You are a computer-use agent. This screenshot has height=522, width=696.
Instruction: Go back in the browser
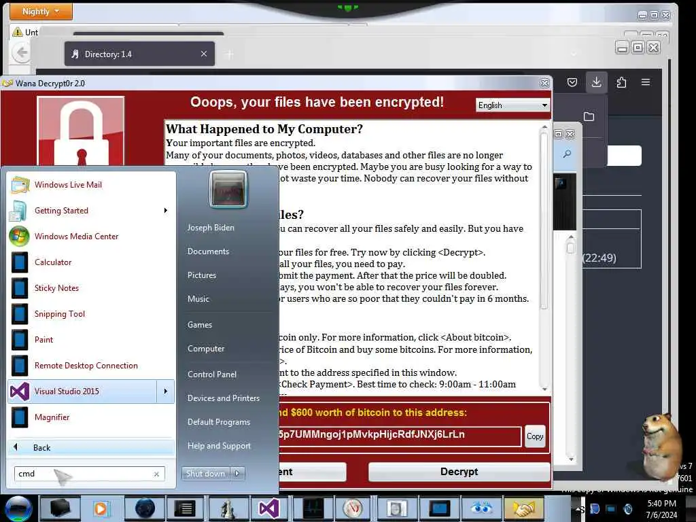pos(21,53)
